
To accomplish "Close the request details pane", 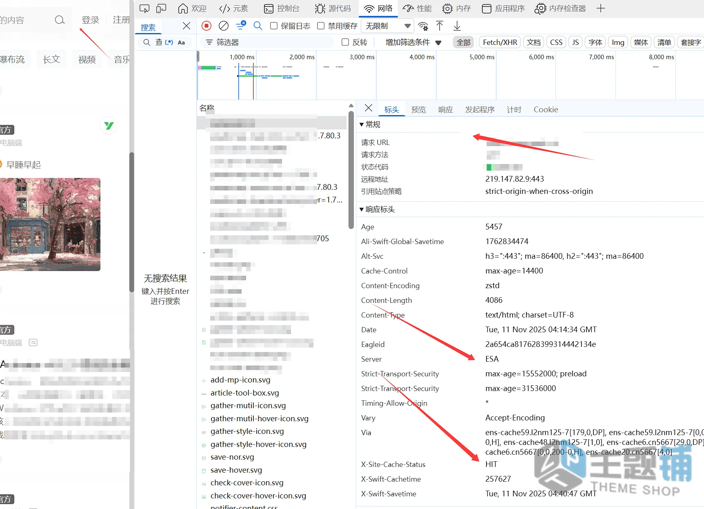I will 369,108.
